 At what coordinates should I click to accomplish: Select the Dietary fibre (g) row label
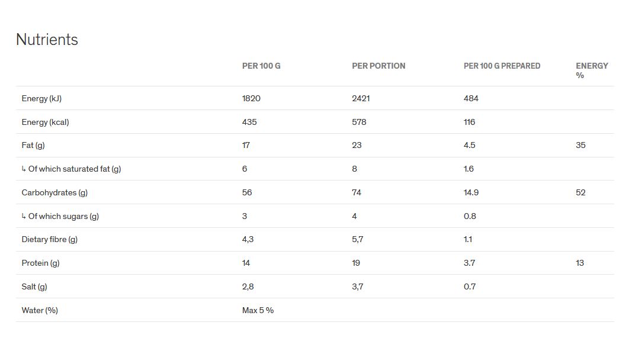50,239
